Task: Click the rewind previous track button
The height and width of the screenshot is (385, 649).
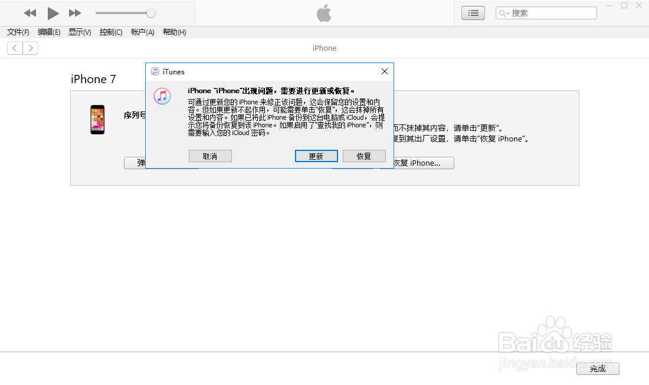Action: [30, 13]
